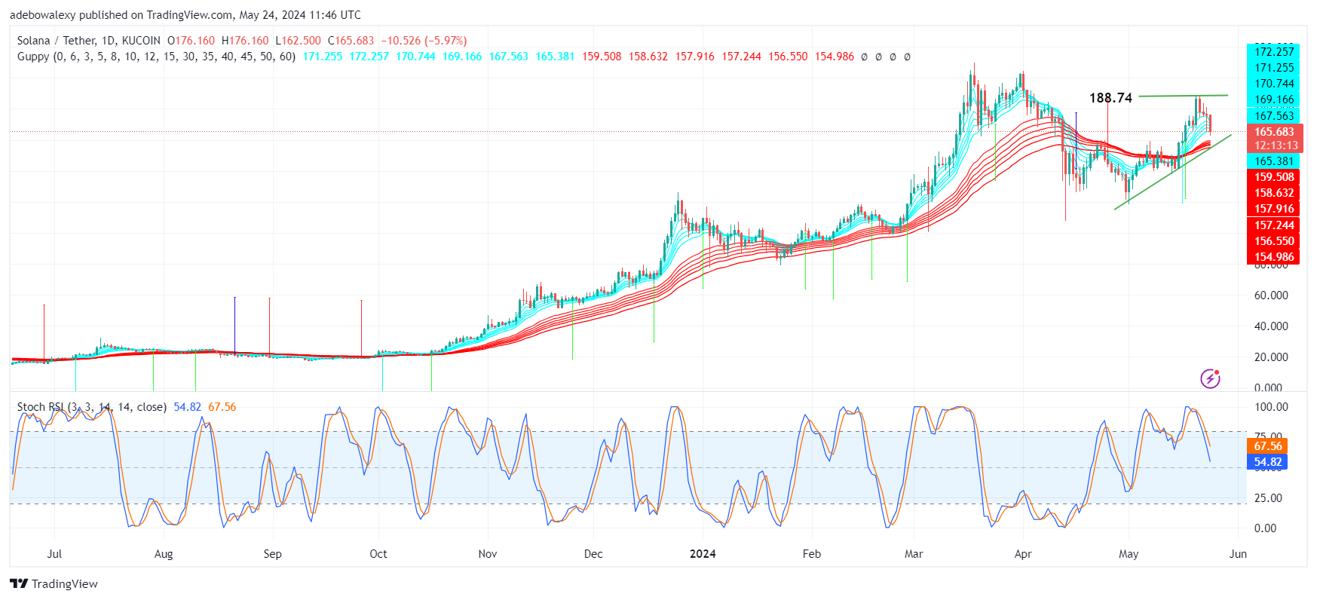Click the 188.74 price annotation label
The height and width of the screenshot is (600, 1317).
(x=1110, y=98)
